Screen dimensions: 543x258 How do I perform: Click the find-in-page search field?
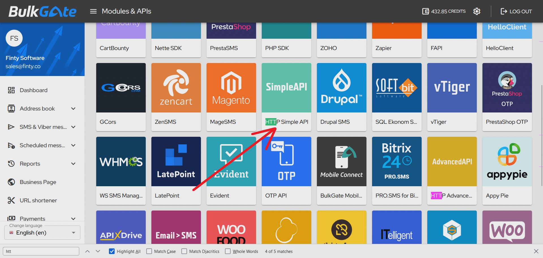(x=41, y=251)
